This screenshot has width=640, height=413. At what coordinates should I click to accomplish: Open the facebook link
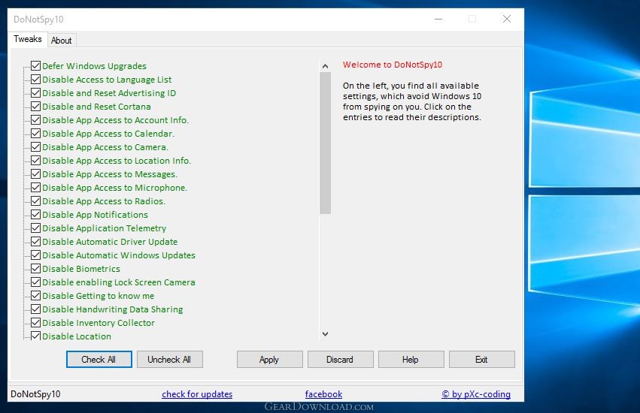coord(323,393)
